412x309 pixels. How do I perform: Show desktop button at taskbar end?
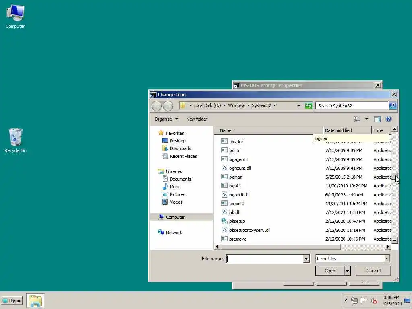point(407,301)
